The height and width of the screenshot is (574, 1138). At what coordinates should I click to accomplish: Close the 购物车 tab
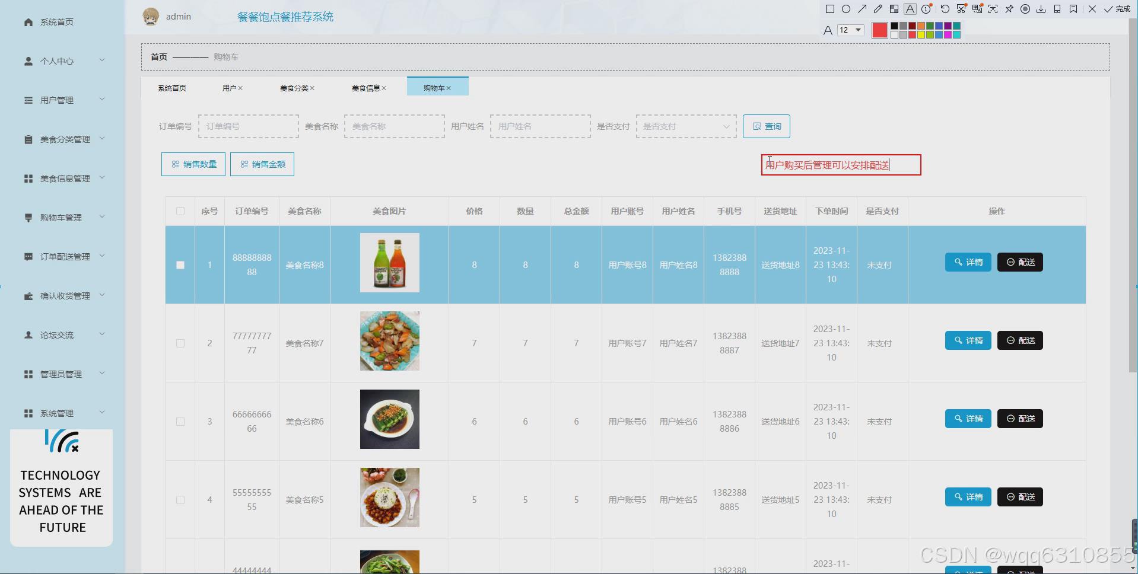(449, 88)
